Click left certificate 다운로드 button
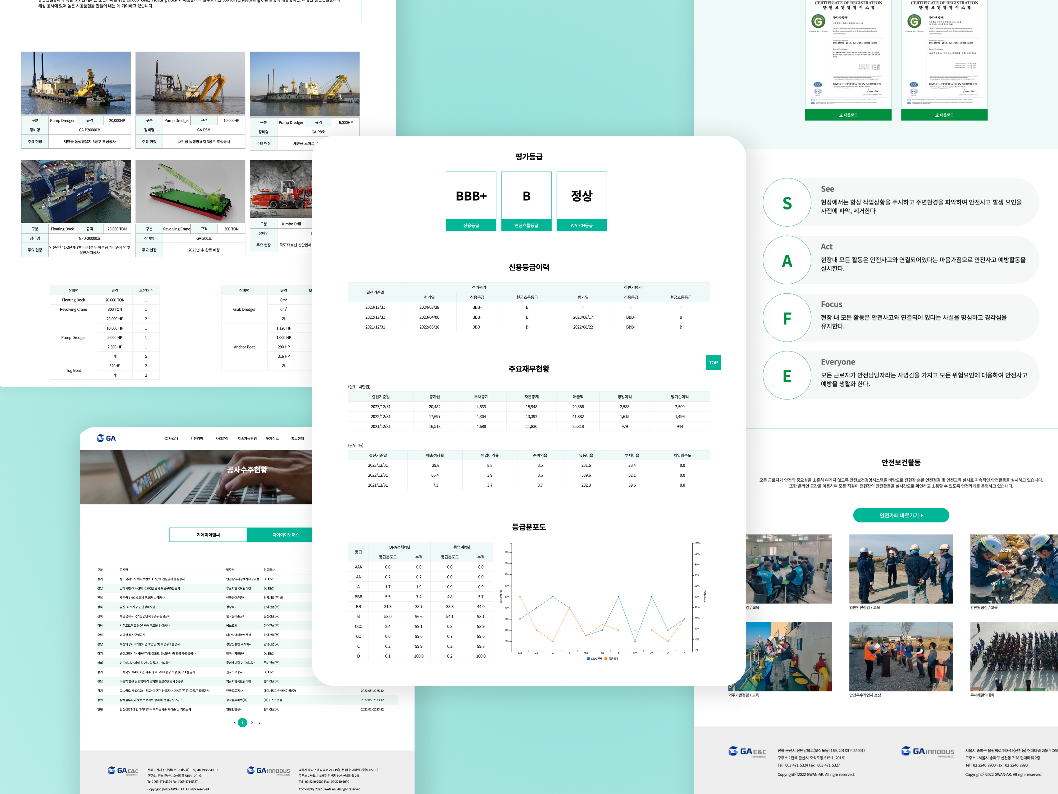The image size is (1058, 794). pyautogui.click(x=848, y=115)
